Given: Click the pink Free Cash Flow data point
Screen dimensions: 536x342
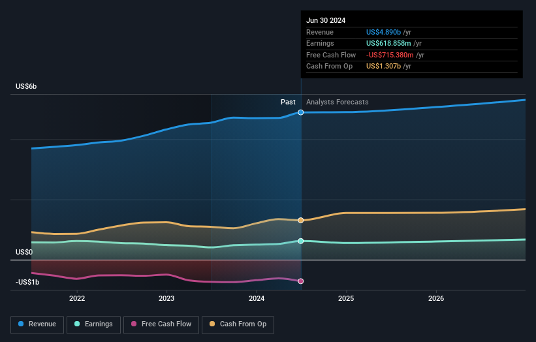Looking at the screenshot, I should coord(301,281).
